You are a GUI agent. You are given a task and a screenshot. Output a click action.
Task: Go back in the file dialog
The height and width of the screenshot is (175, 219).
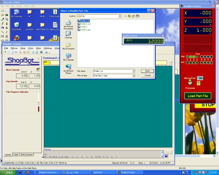pyautogui.click(x=126, y=16)
